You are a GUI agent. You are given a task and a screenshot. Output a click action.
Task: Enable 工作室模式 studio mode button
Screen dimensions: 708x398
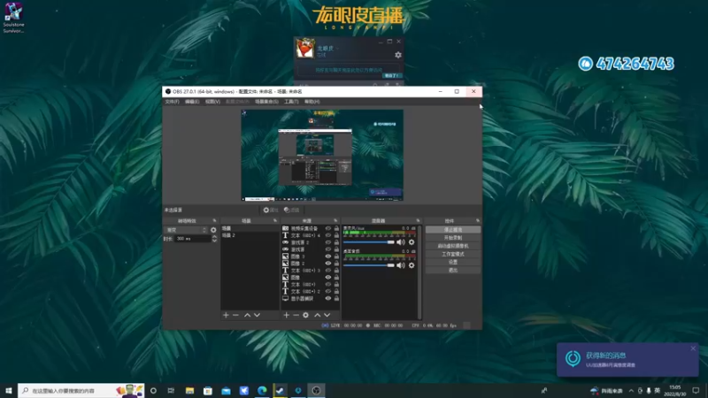point(453,254)
